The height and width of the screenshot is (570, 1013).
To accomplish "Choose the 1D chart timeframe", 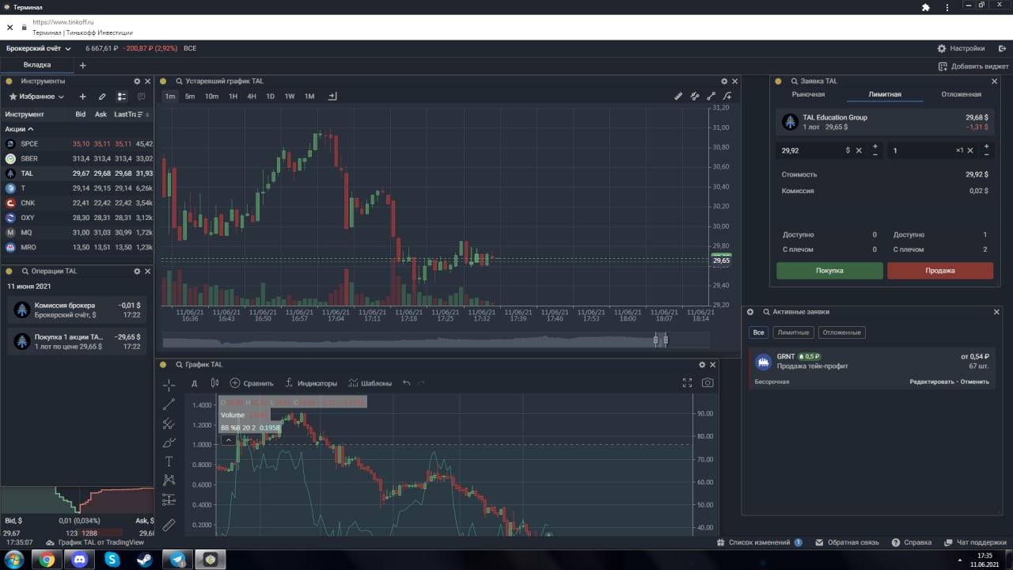I will 270,97.
